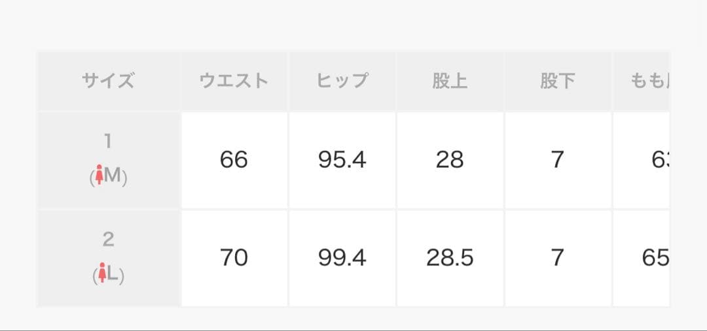Select the size 1 (M) row label
707x331 pixels.
click(x=109, y=160)
